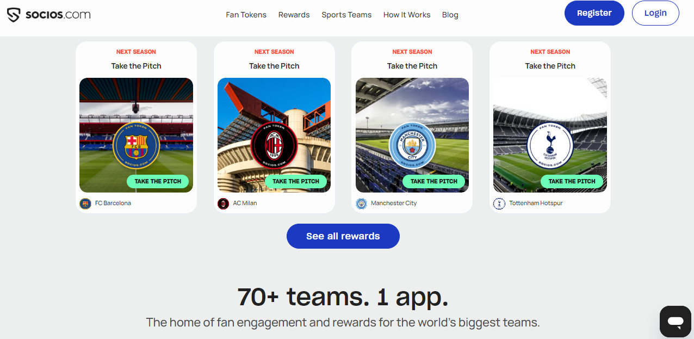Image resolution: width=694 pixels, height=339 pixels.
Task: Click the See all rewards button
Action: (x=343, y=236)
